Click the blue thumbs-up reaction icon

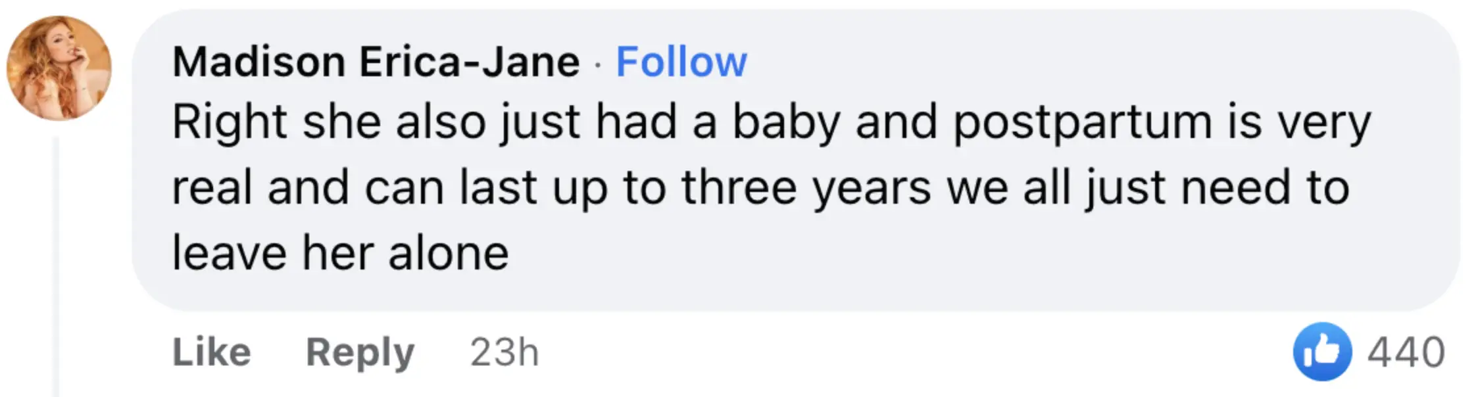point(1322,352)
